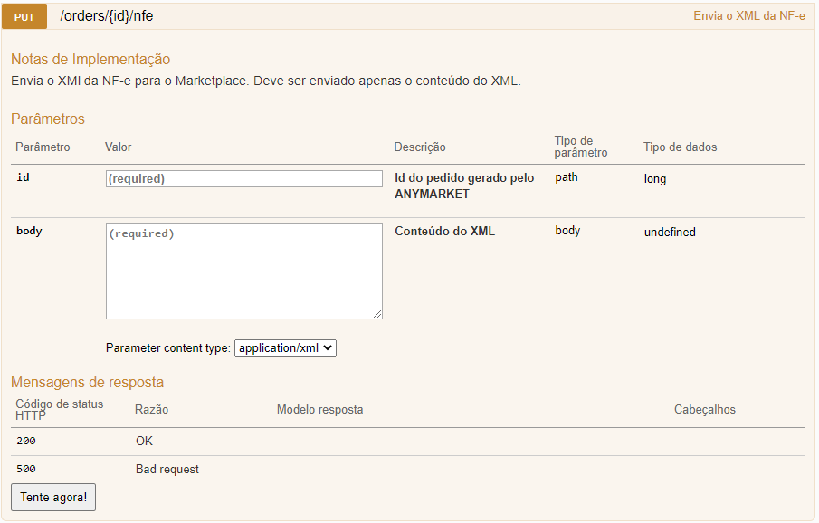819x523 pixels.
Task: Click the 'body' parameter type value
Action: click(x=567, y=231)
